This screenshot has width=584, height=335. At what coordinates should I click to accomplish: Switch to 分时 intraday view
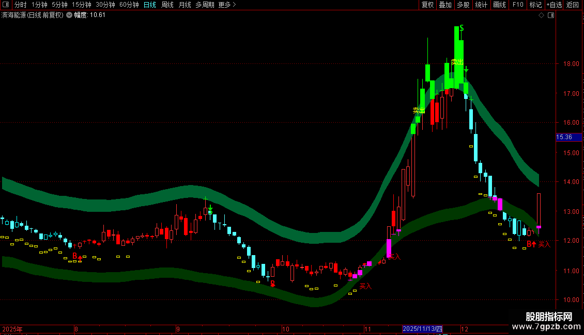click(20, 5)
